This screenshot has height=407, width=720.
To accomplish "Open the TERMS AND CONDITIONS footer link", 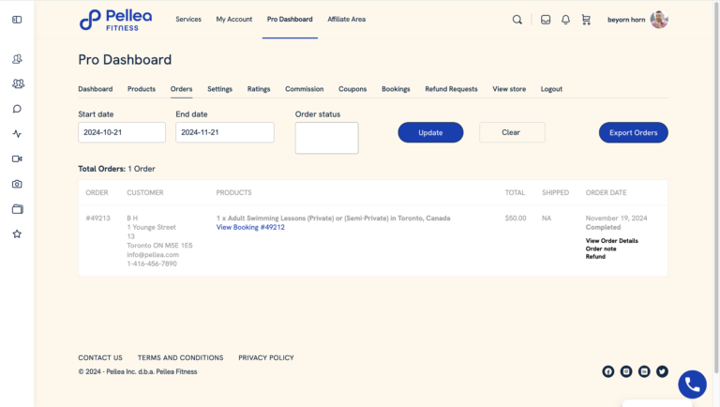I will pyautogui.click(x=180, y=357).
